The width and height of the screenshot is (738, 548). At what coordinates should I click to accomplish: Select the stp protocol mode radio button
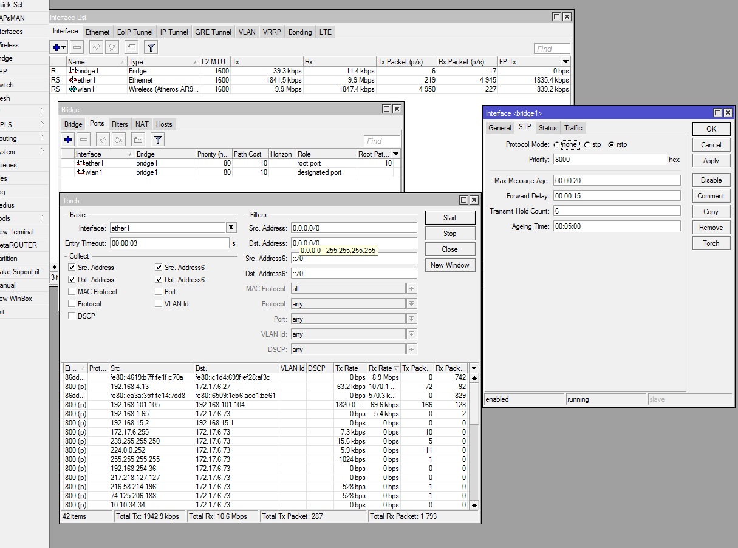(587, 145)
